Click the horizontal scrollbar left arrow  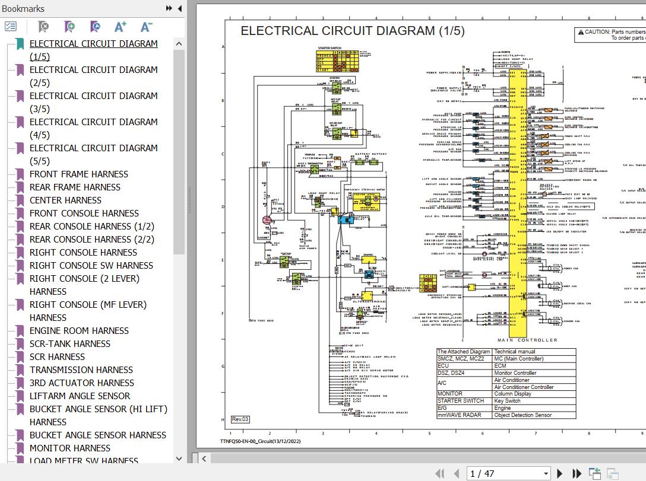(x=204, y=458)
